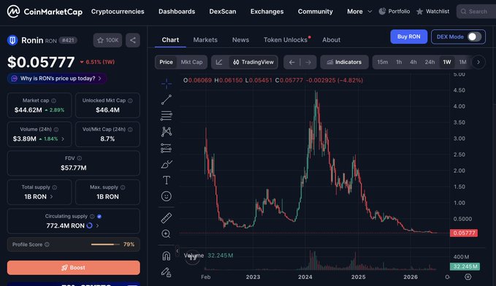Select the trend line drawing tool

coord(167,100)
